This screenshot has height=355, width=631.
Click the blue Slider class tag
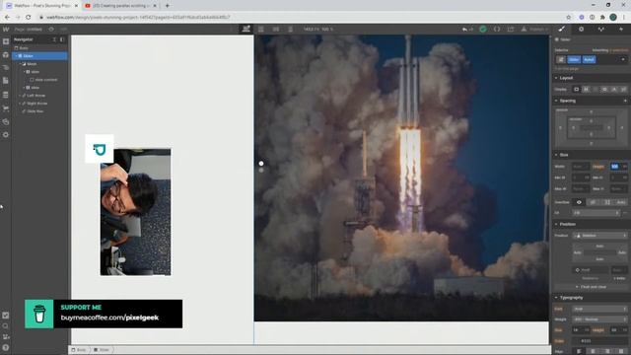(574, 59)
